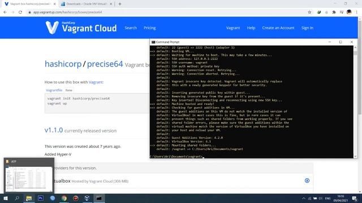Open the Extensions puzzle-piece menu

pyautogui.click(x=334, y=12)
